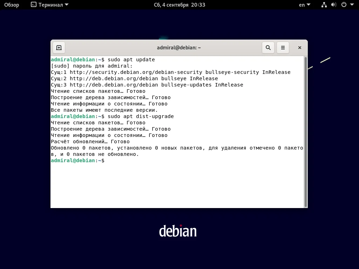This screenshot has width=359, height=269.
Task: Click the speaker volume icon
Action: click(x=334, y=5)
